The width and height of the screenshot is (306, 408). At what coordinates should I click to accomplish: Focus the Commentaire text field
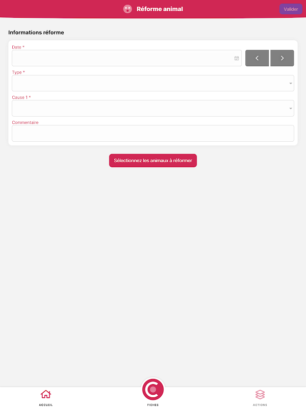point(153,133)
